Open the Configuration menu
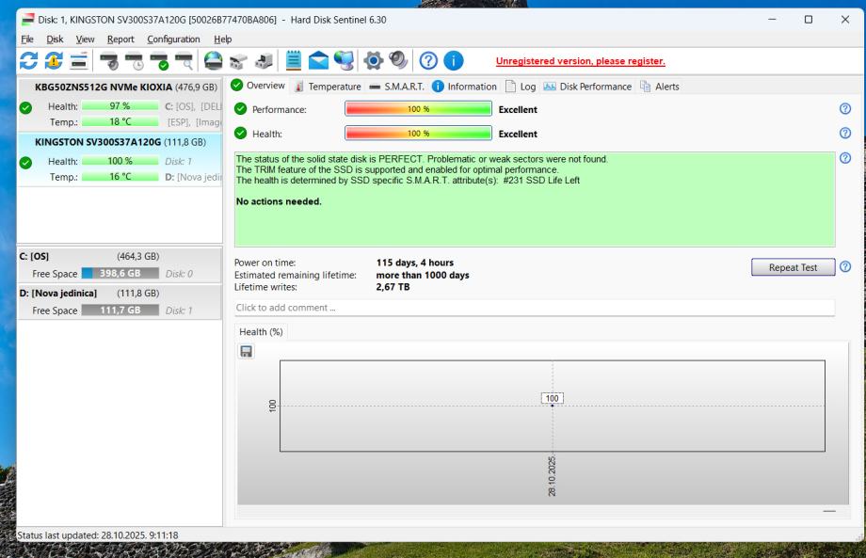Image resolution: width=866 pixels, height=558 pixels. [173, 40]
